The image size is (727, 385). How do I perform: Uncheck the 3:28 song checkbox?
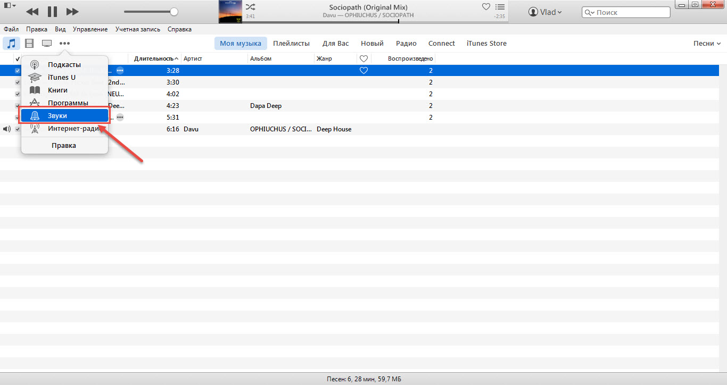tap(18, 70)
